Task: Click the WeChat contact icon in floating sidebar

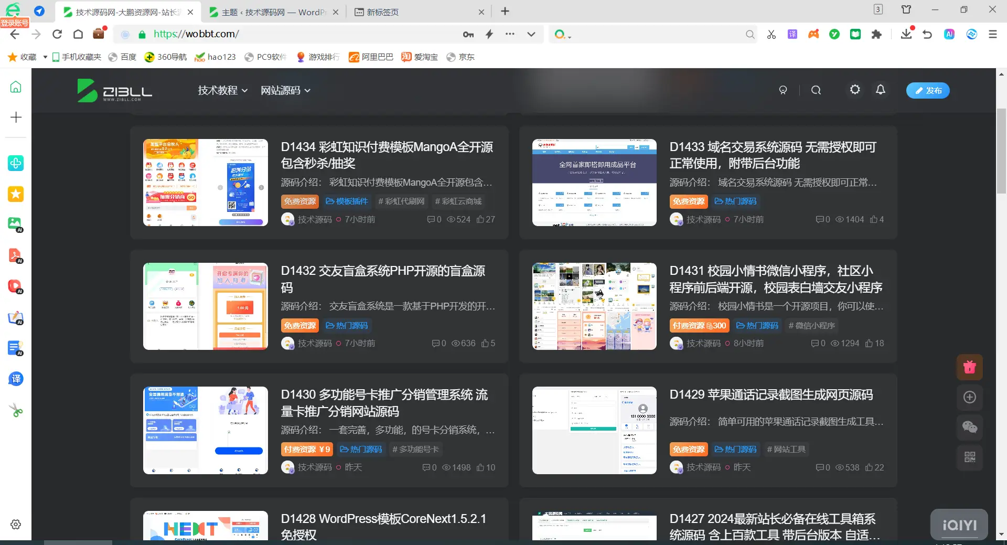Action: point(969,428)
